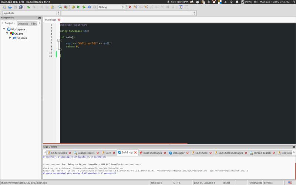Click the Redo toolbar icon
296x185 pixels.
(34, 7)
